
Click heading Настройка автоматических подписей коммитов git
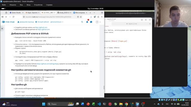(x=41, y=70)
